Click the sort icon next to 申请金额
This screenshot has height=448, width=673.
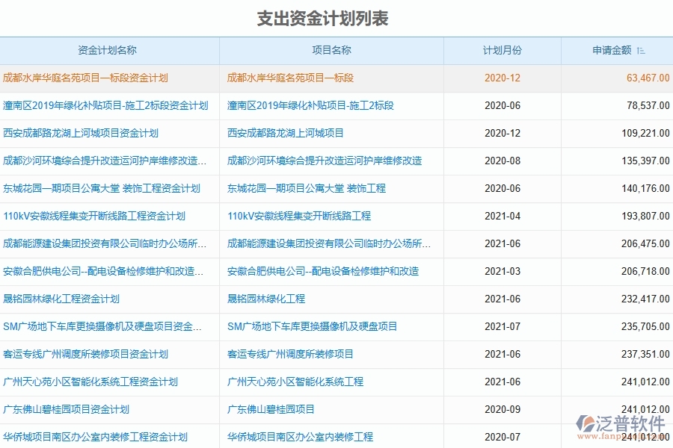click(x=641, y=49)
